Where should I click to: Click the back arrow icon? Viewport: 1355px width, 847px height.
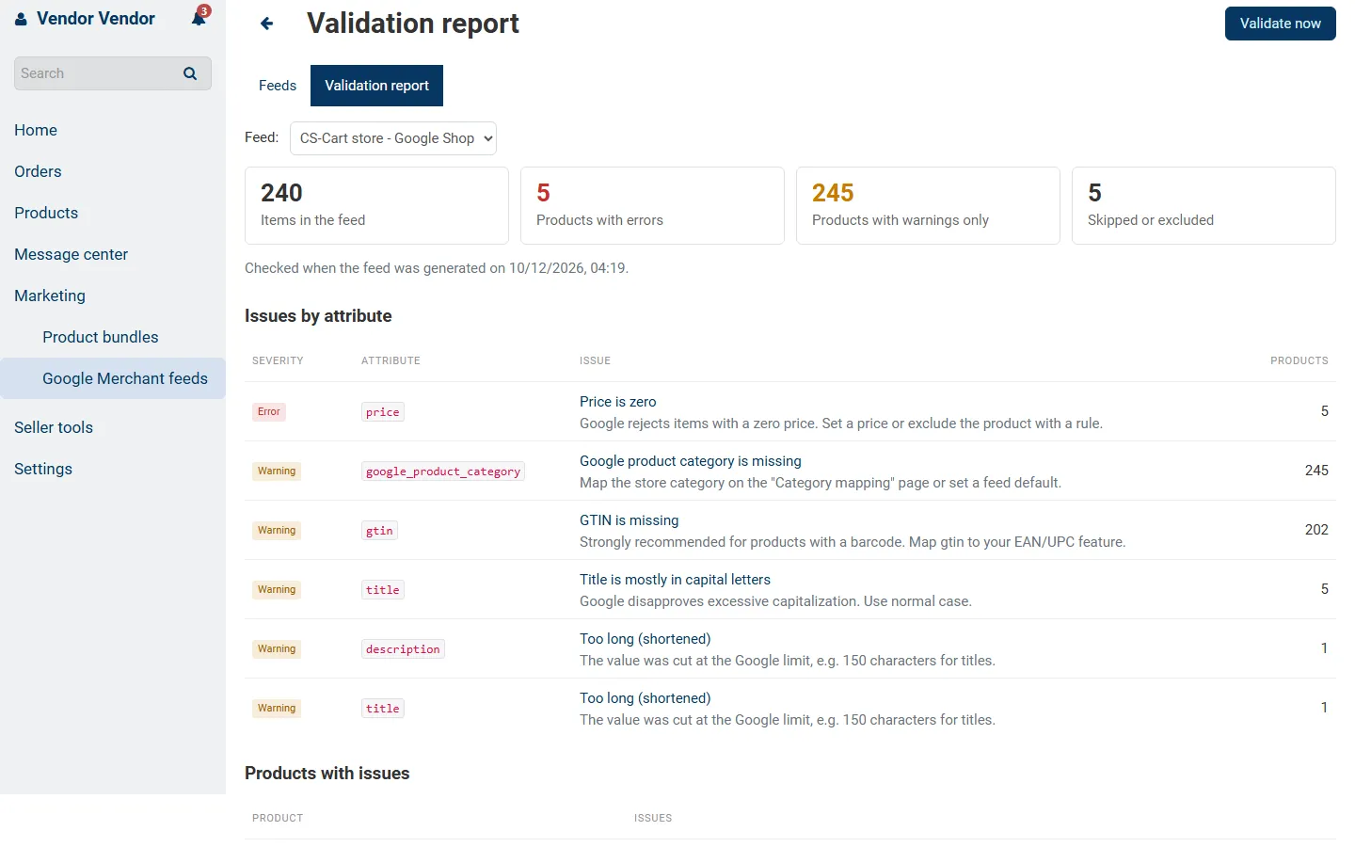(x=267, y=24)
